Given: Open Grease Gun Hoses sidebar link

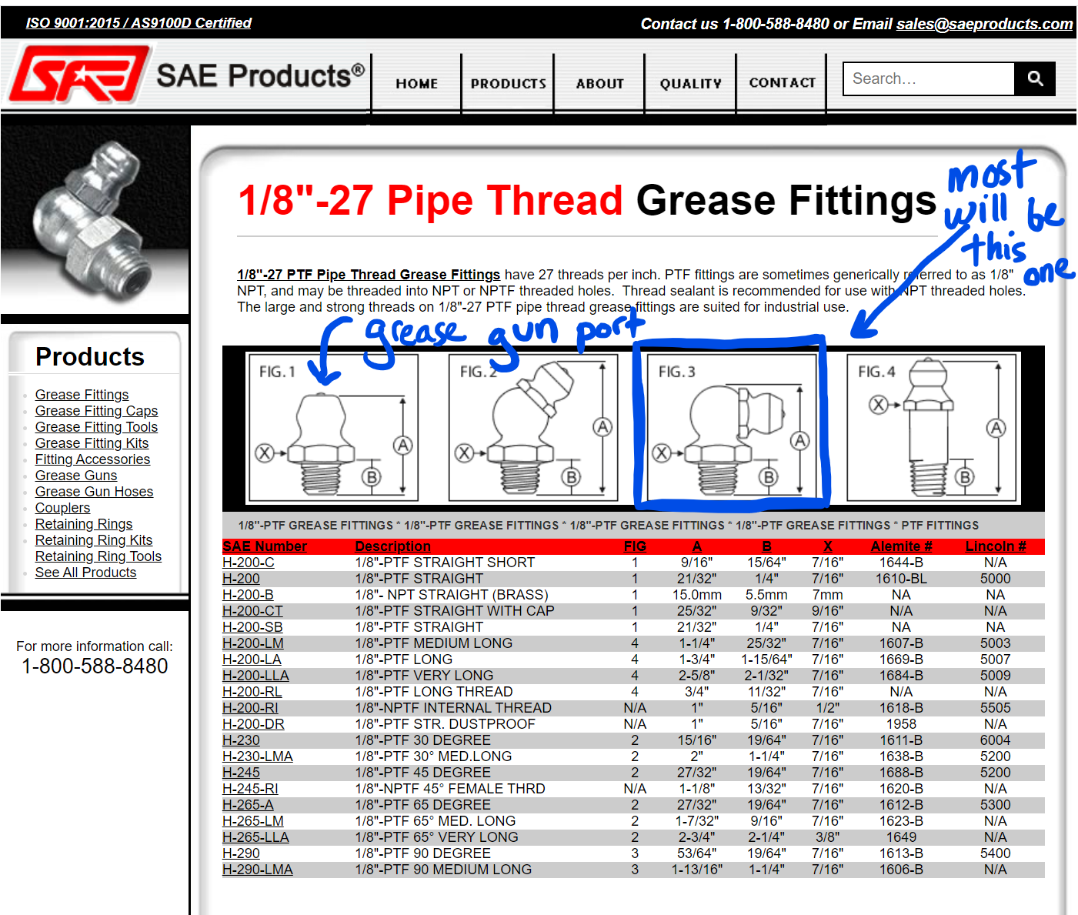Looking at the screenshot, I should point(94,492).
